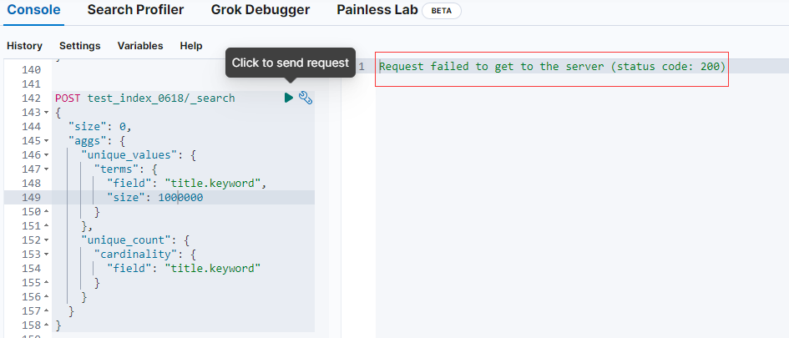Collapse the request body at line 143
Screen dimensions: 789x338
pos(46,113)
